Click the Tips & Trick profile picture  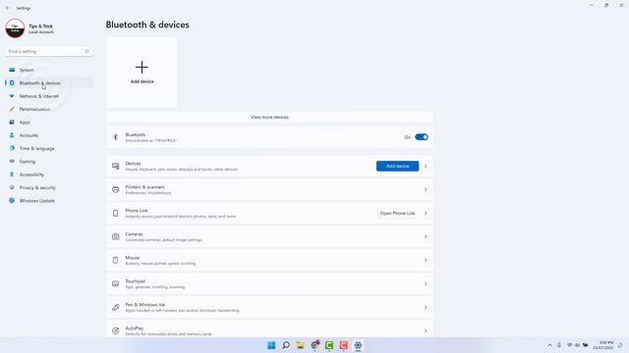click(15, 28)
